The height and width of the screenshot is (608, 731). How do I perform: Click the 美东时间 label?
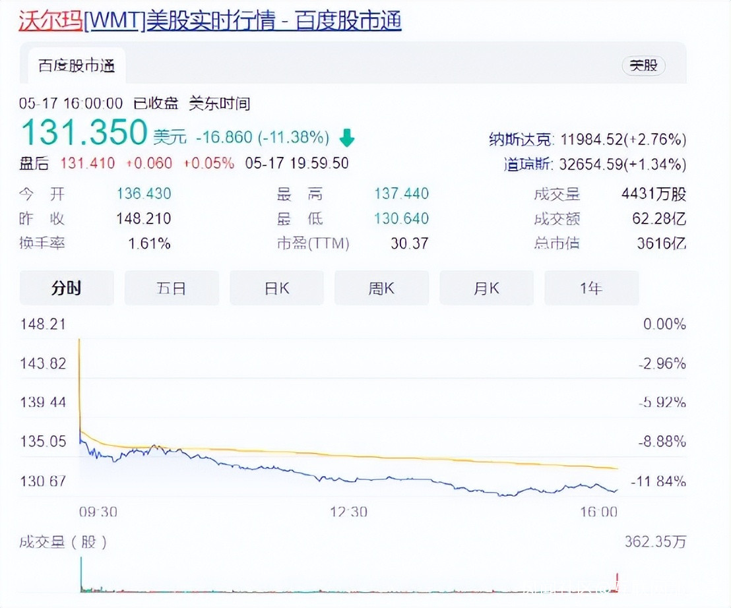(x=220, y=103)
